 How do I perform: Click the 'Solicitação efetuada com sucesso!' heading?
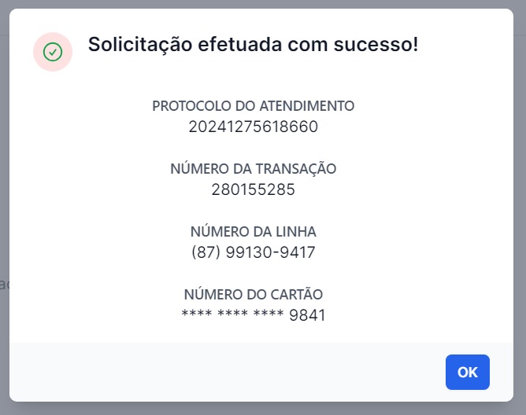pos(253,44)
